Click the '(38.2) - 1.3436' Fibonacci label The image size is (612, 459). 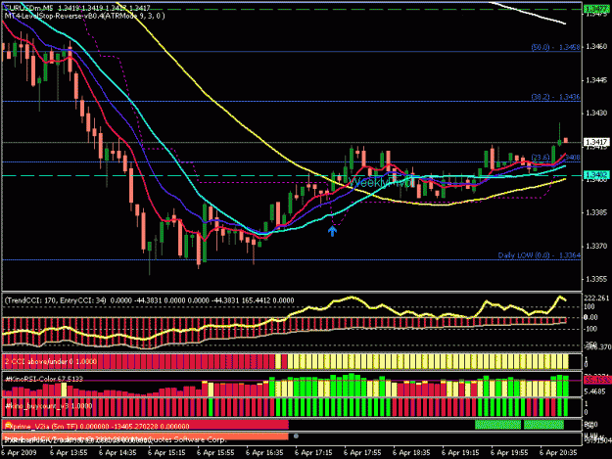pos(556,97)
